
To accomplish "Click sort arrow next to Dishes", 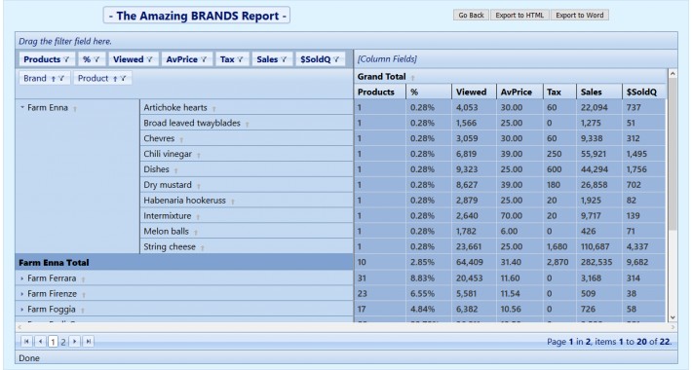I will pyautogui.click(x=175, y=170).
